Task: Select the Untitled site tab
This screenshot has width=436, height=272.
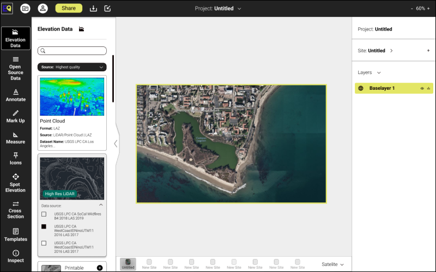Action: point(128,264)
